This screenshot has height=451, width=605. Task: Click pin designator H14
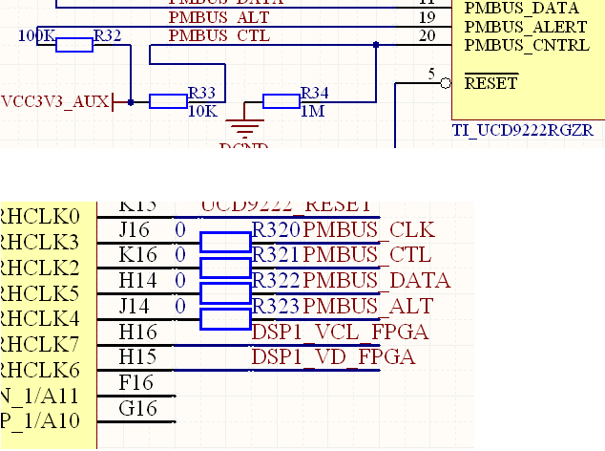point(137,280)
